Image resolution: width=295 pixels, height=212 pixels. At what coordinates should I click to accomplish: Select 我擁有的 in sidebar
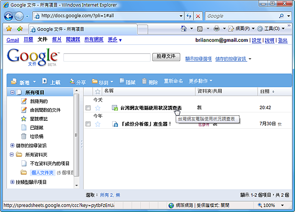[39, 101]
